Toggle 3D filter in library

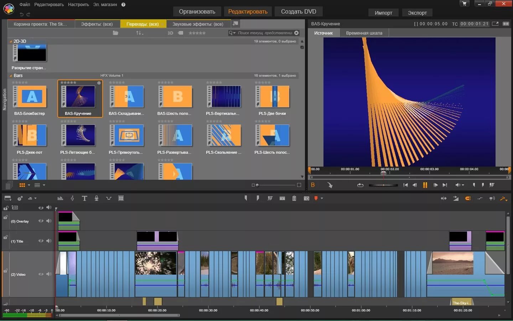170,33
